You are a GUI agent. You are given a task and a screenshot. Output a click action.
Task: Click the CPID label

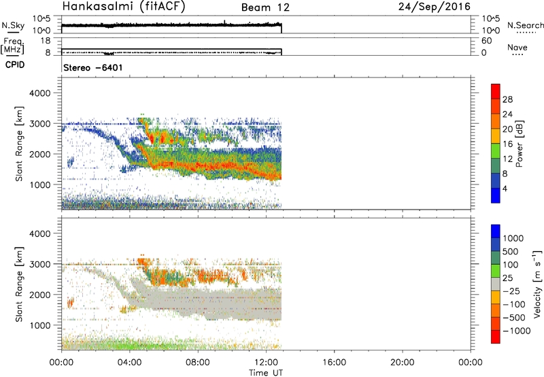click(x=15, y=65)
